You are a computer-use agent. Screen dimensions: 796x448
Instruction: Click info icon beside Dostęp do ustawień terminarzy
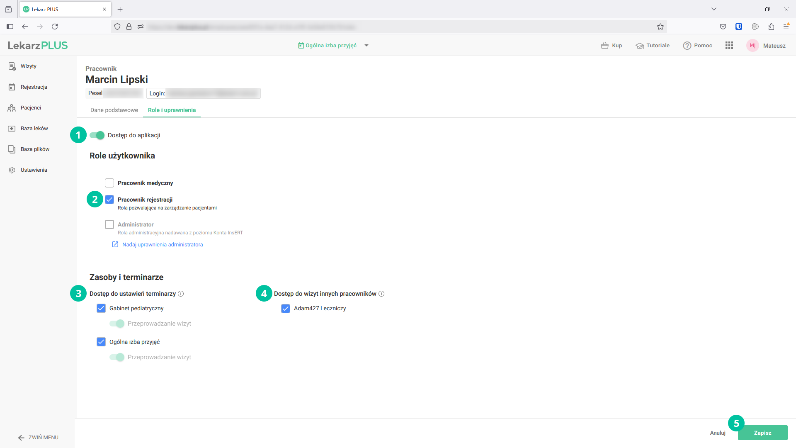tap(181, 294)
